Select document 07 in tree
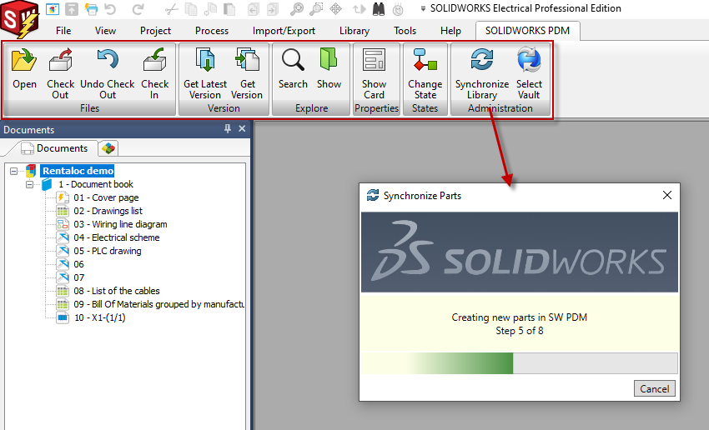 (x=78, y=277)
